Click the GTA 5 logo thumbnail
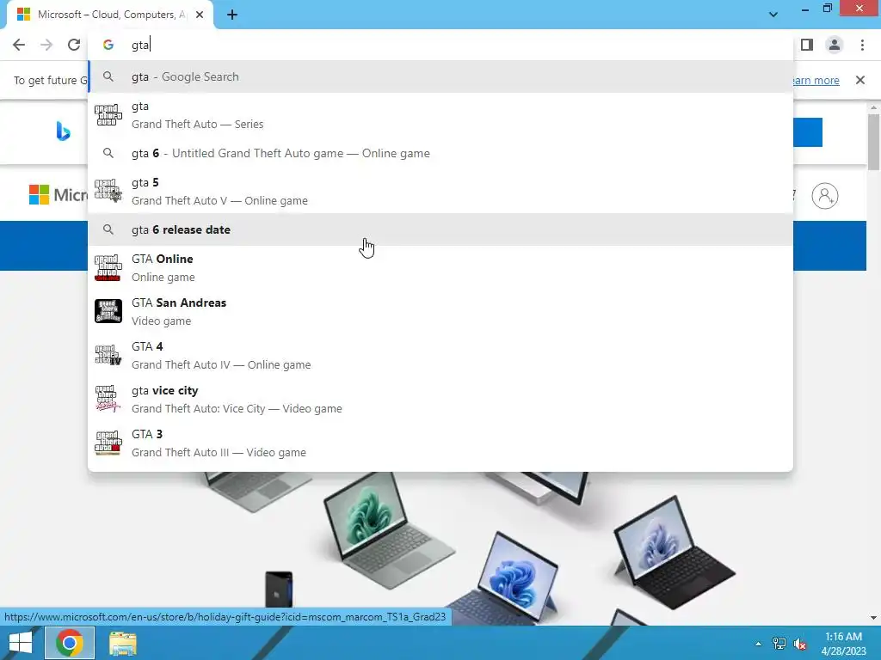 point(108,191)
